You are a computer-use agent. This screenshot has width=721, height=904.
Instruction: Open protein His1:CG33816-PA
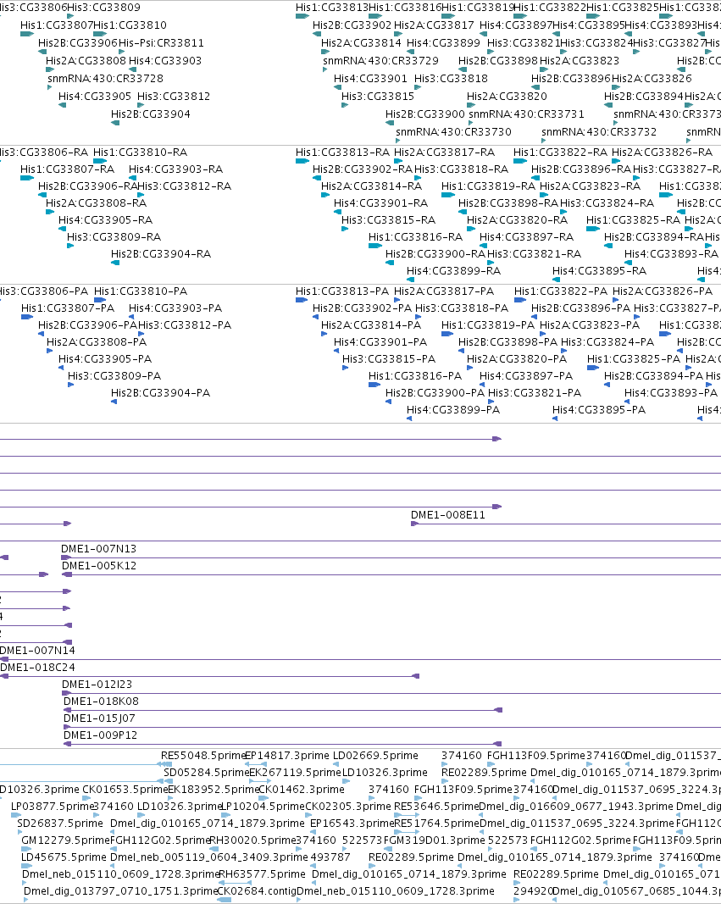[415, 376]
